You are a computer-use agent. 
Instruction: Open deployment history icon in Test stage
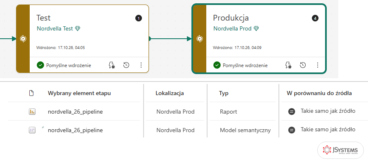point(126,65)
